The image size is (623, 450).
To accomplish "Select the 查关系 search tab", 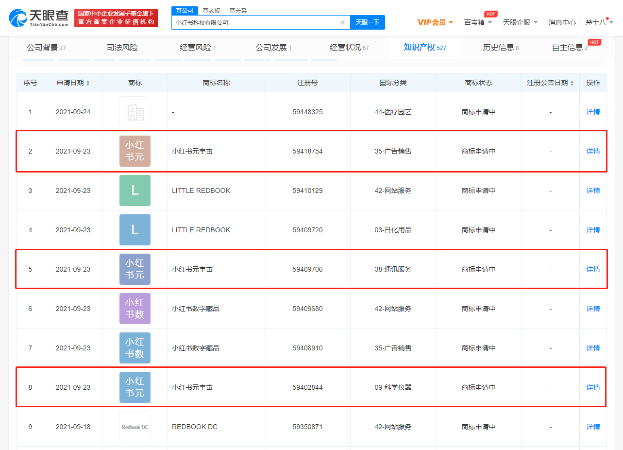I will (238, 10).
